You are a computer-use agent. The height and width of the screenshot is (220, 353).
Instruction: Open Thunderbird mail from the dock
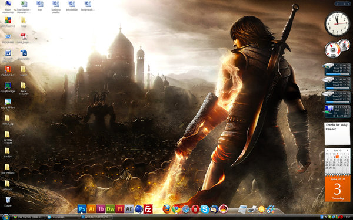pos(214,209)
